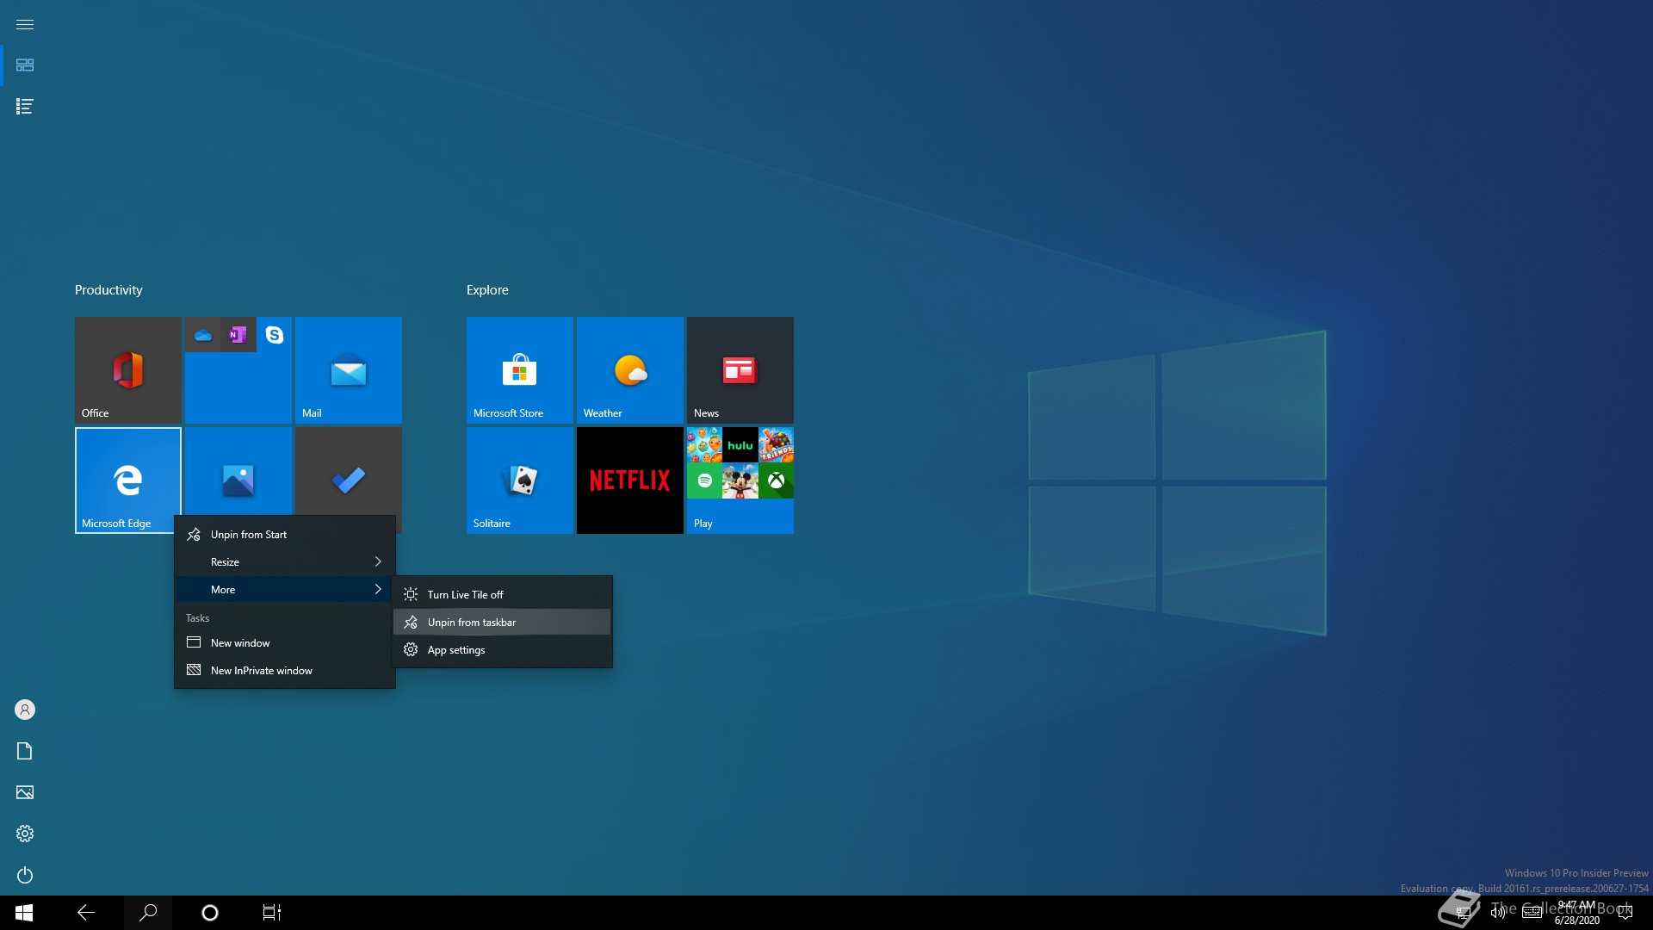Open the touch keyboard icon
The height and width of the screenshot is (930, 1653).
pos(1532,913)
